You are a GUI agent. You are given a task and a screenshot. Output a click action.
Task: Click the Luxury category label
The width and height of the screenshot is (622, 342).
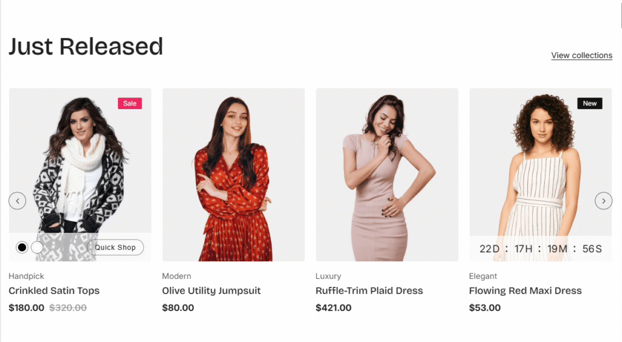[329, 277]
